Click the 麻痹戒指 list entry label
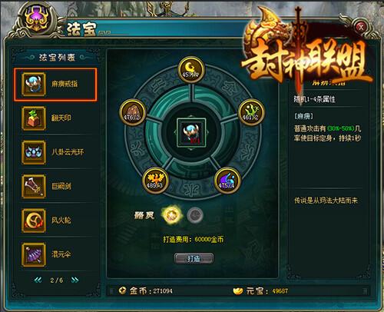The image size is (384, 312). click(x=65, y=84)
